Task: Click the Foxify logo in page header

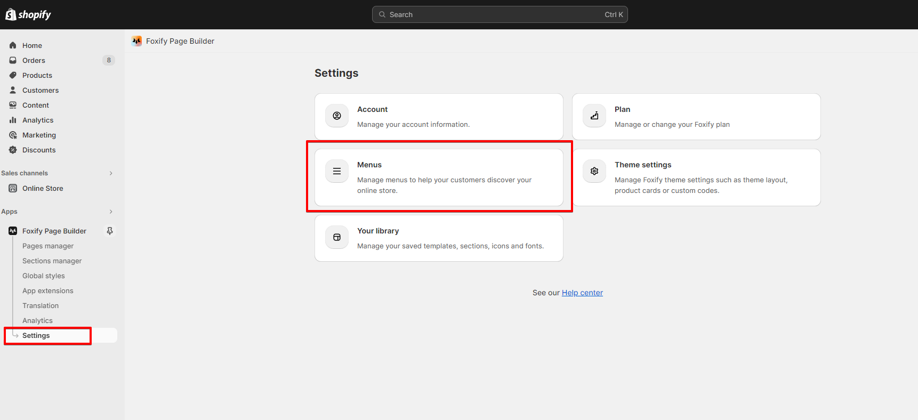Action: click(137, 41)
